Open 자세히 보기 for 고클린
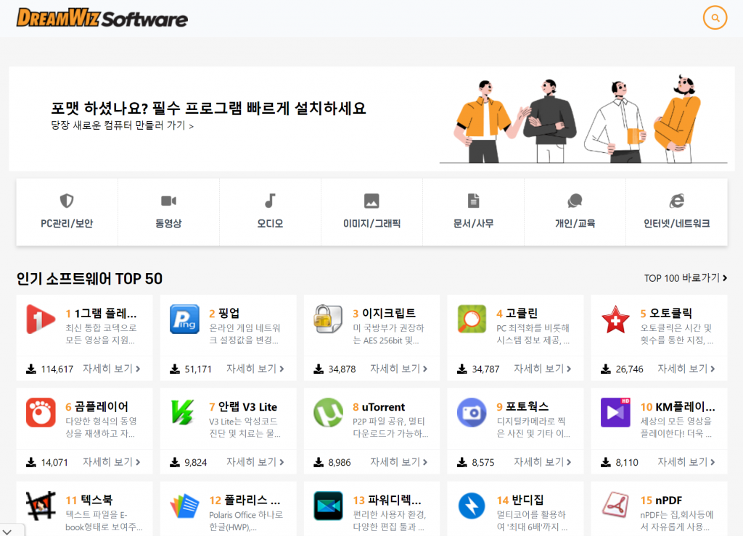Screen dimensions: 743x536 [x=543, y=369]
